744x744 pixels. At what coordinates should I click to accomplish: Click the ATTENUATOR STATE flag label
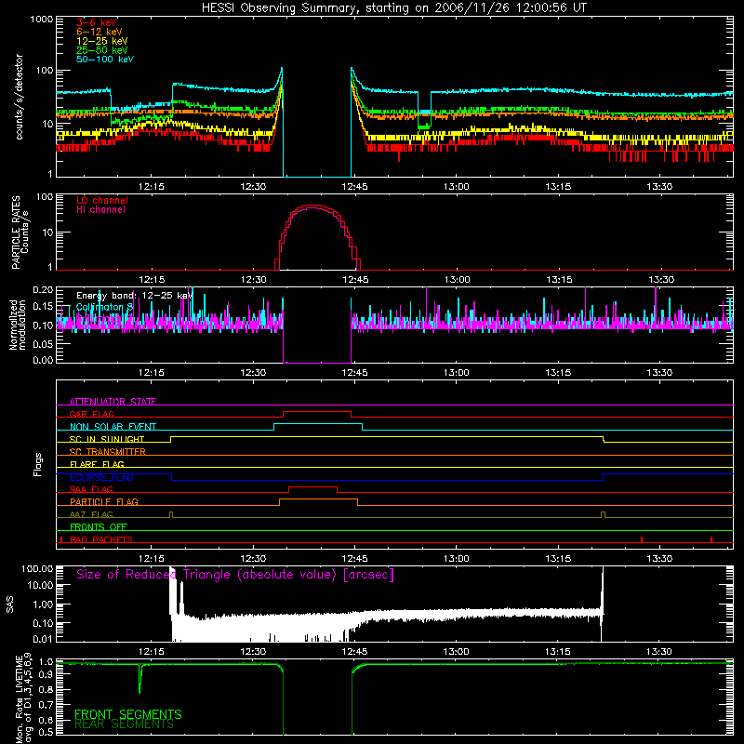point(113,402)
